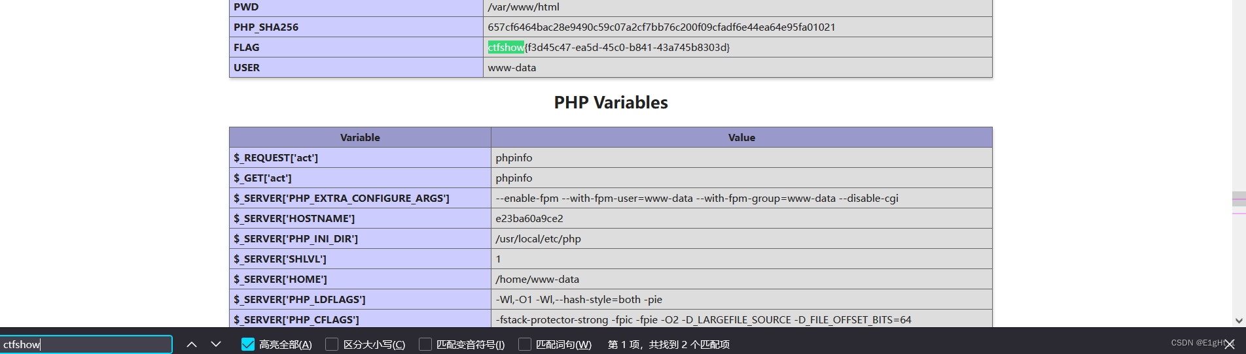This screenshot has height=354, width=1246.
Task: Jump to next find match arrow
Action: pyautogui.click(x=216, y=344)
